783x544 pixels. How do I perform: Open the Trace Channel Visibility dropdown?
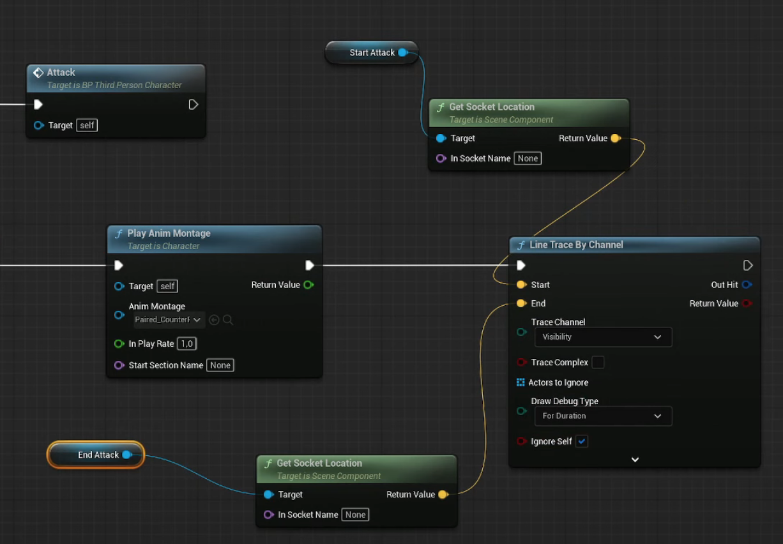[x=602, y=337]
